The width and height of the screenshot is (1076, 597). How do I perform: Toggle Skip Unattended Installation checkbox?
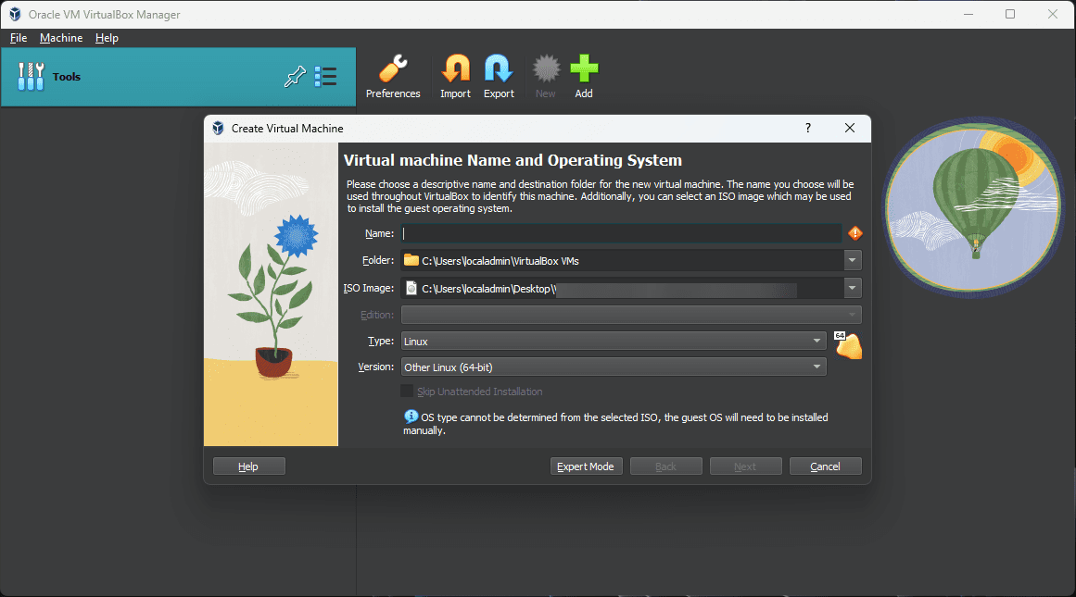coord(407,392)
